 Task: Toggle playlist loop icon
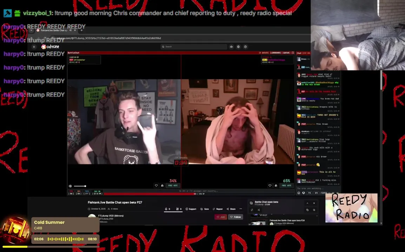[x=252, y=210]
